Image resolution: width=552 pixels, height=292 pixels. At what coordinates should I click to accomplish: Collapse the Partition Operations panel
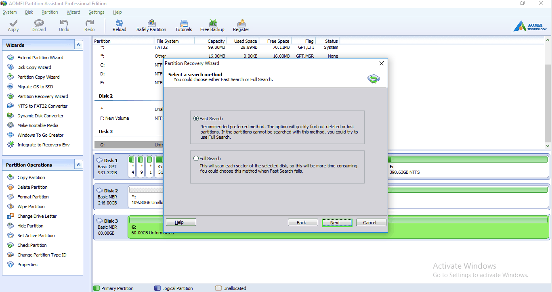coord(79,165)
